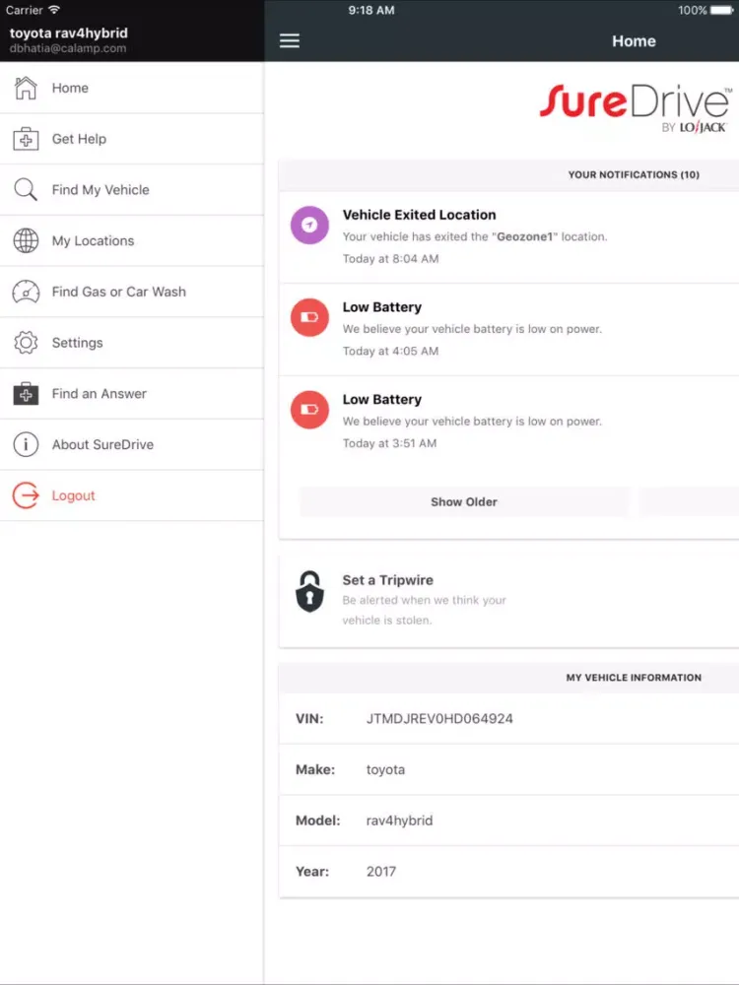Click the Geozone1 exited location message
The width and height of the screenshot is (739, 985).
[475, 236]
